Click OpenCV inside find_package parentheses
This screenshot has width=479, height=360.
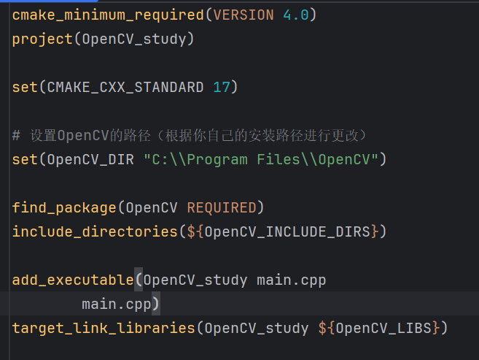click(152, 208)
